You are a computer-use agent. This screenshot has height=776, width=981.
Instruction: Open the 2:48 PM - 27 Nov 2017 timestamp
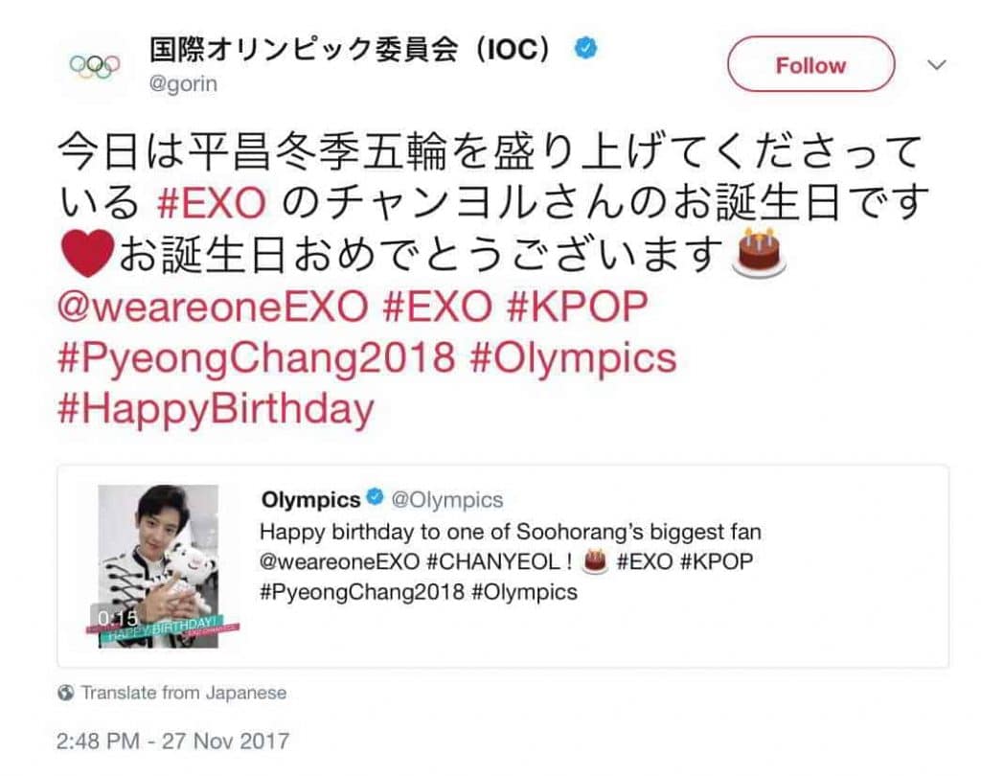[172, 741]
